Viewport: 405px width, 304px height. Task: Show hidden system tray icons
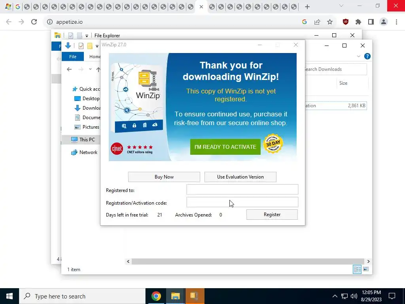[x=335, y=296]
